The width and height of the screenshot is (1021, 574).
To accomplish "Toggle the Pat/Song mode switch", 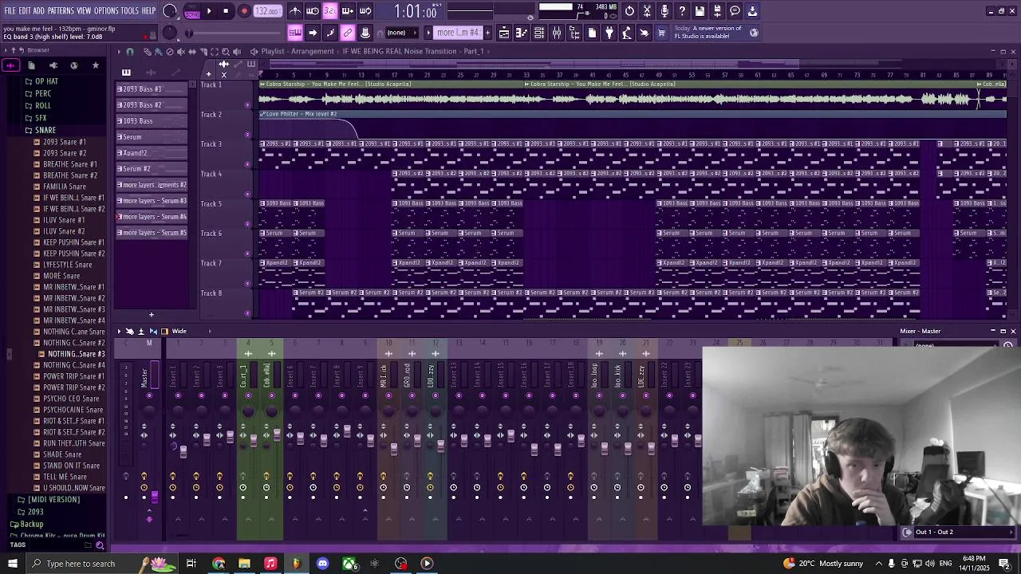I will point(191,11).
